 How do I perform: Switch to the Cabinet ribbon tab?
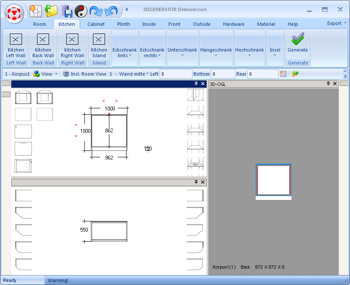click(x=96, y=24)
